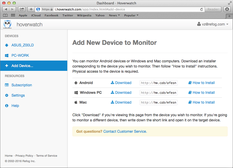Select the ASUS_Z00LD device
The height and width of the screenshot is (168, 233).
coord(34,45)
